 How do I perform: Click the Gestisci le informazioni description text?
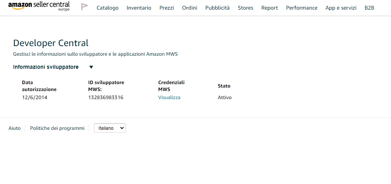[x=95, y=54]
